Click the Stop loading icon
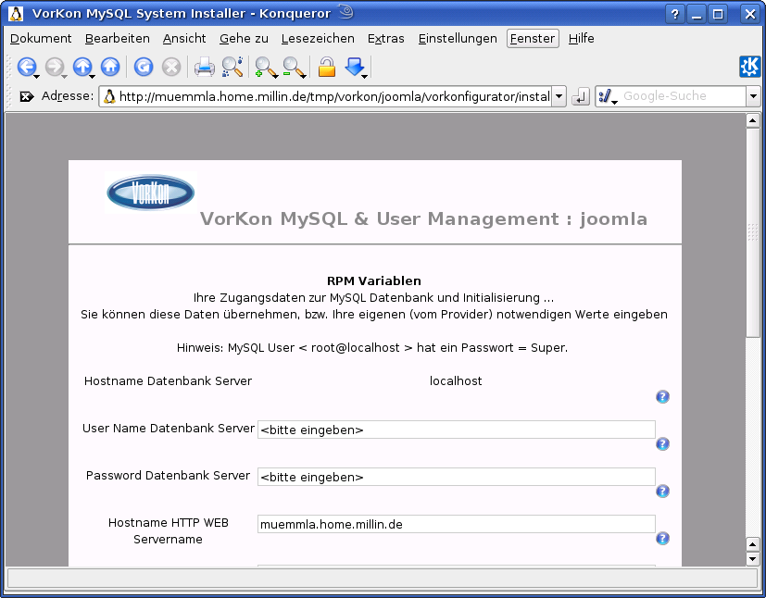The height and width of the screenshot is (598, 766). [x=171, y=67]
